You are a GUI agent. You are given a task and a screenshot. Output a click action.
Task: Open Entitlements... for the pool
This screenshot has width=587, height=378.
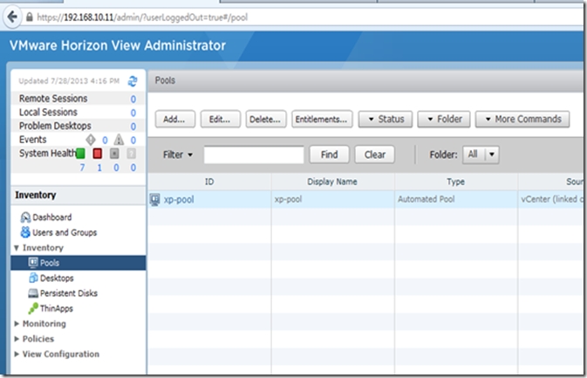click(x=322, y=119)
